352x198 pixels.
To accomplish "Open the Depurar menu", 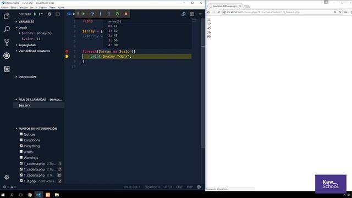I will coord(43,7).
